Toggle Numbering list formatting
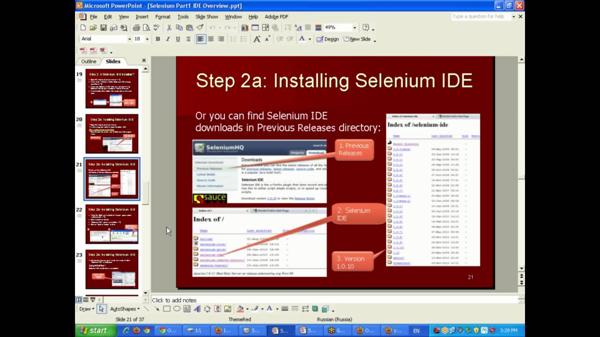This screenshot has height=337, width=600. (233, 39)
